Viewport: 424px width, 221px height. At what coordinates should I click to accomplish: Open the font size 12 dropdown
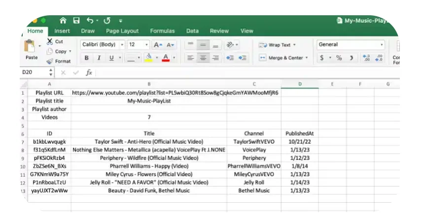point(146,45)
